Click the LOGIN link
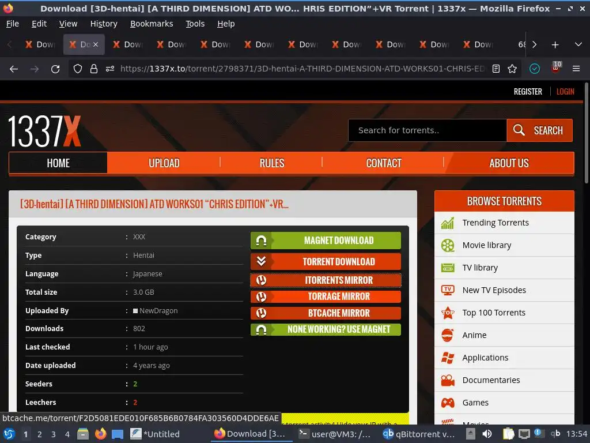Screen dimensions: 590x443 pyautogui.click(x=565, y=92)
